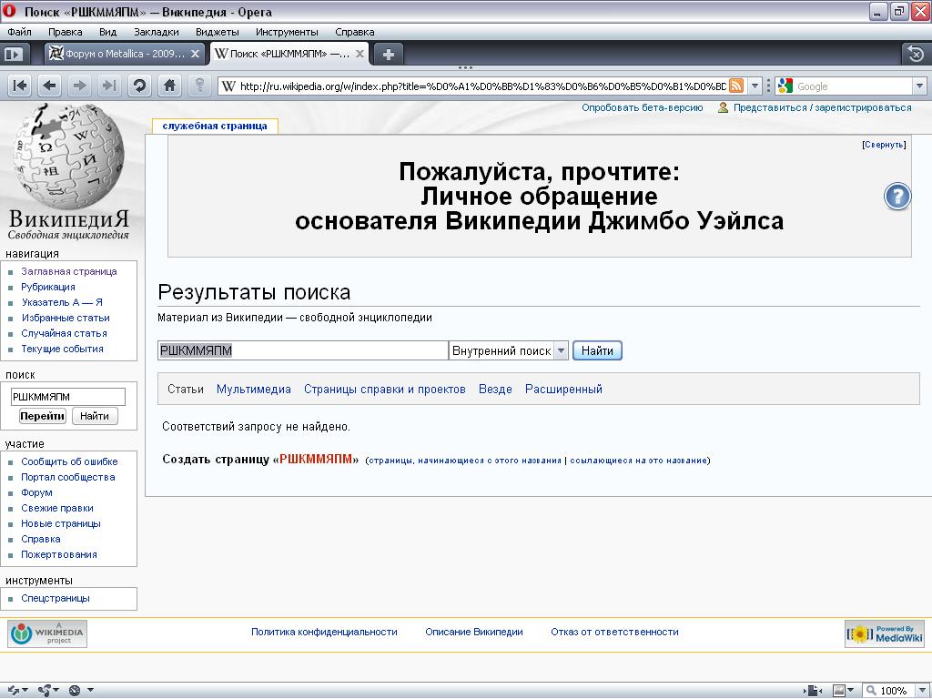The height and width of the screenshot is (699, 932).
Task: Open a new tab with plus button
Action: (388, 54)
